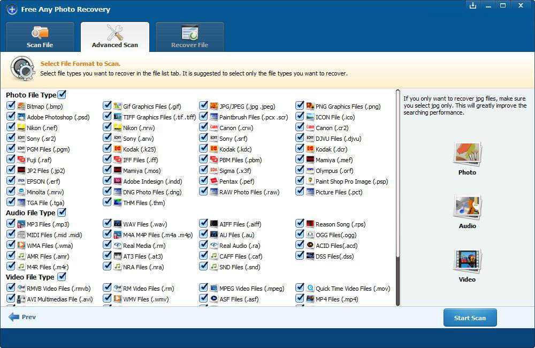Image resolution: width=535 pixels, height=348 pixels.
Task: Uncheck the Photo File Type master checkbox
Action: (62, 95)
